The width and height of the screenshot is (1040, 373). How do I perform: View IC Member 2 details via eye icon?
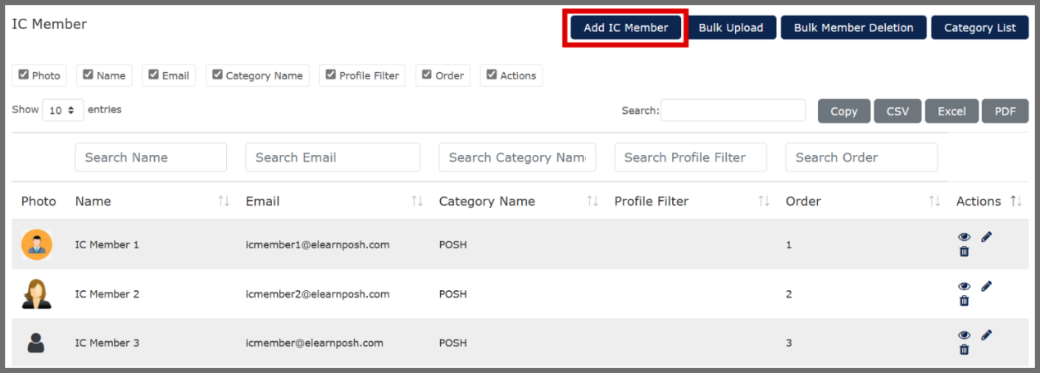coord(964,287)
